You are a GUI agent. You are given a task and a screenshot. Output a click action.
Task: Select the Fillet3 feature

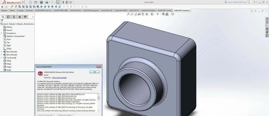tap(7, 67)
